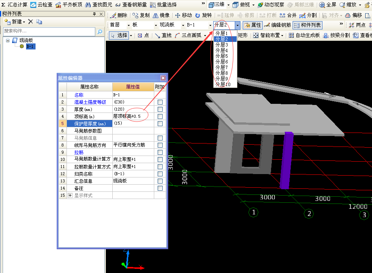
Task: Expand the 显示样式 property row
Action: tap(70, 196)
